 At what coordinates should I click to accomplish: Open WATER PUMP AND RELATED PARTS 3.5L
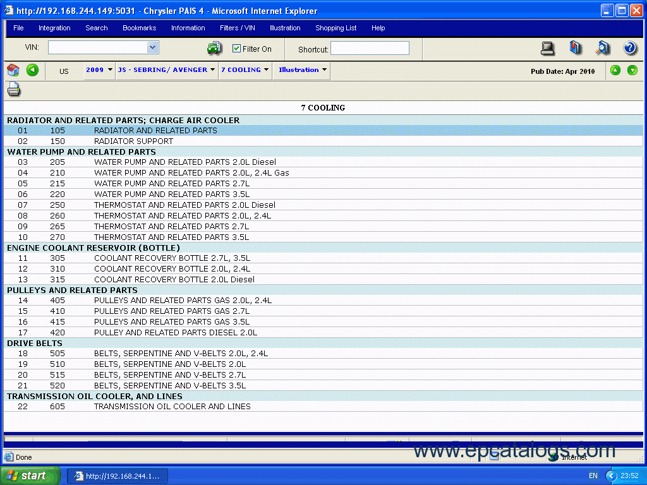pos(323,195)
